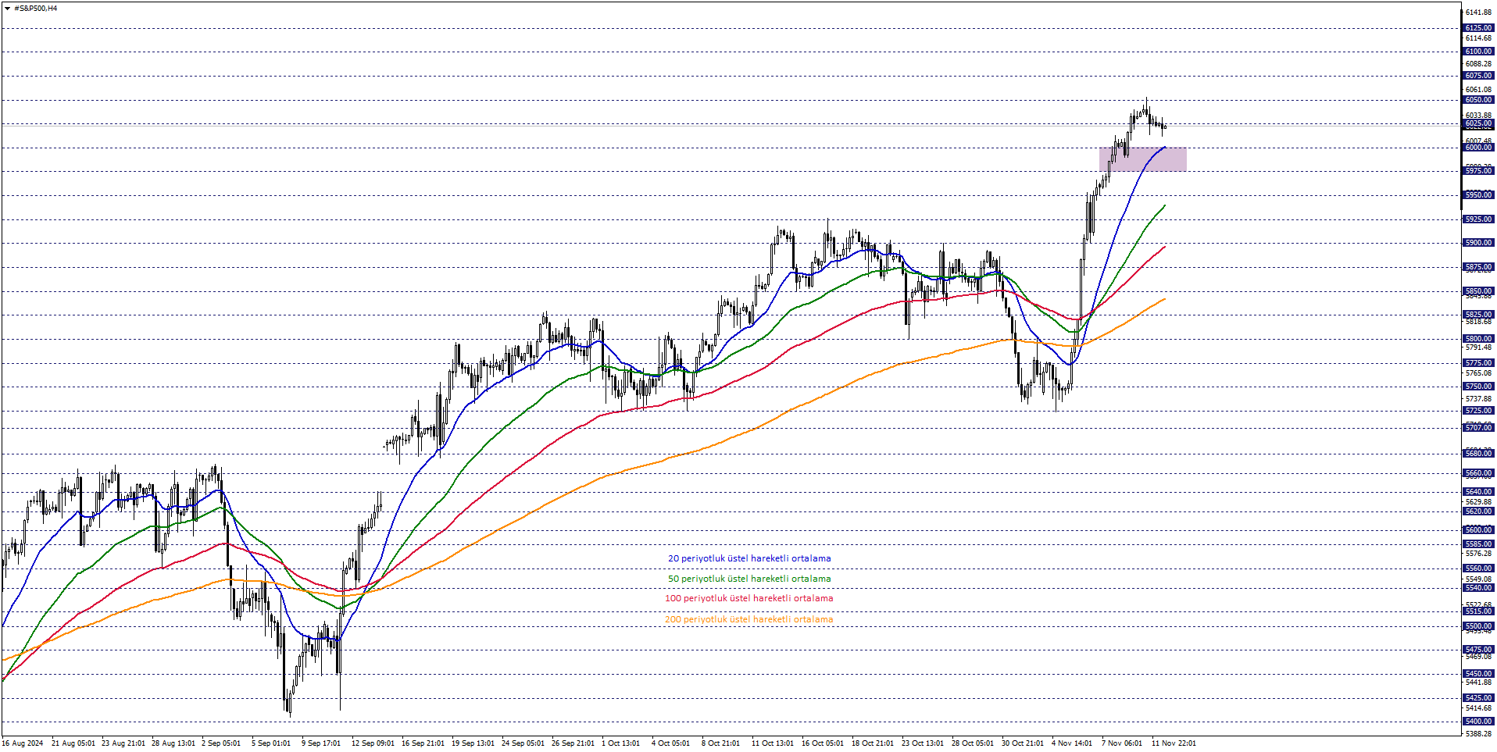Image resolution: width=1497 pixels, height=752 pixels.
Task: Click the '11 Oct 13:01' date label
Action: [774, 743]
